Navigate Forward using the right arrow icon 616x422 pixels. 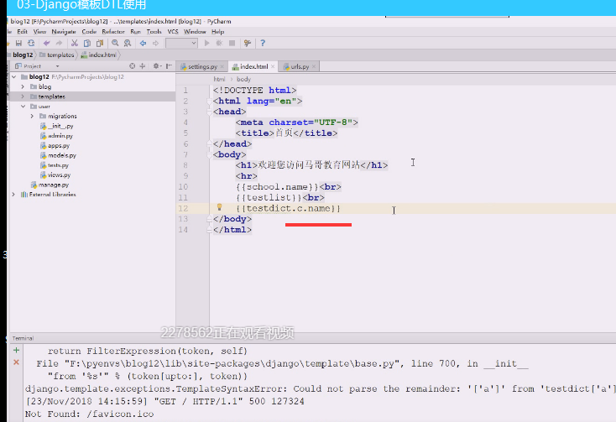[155, 43]
